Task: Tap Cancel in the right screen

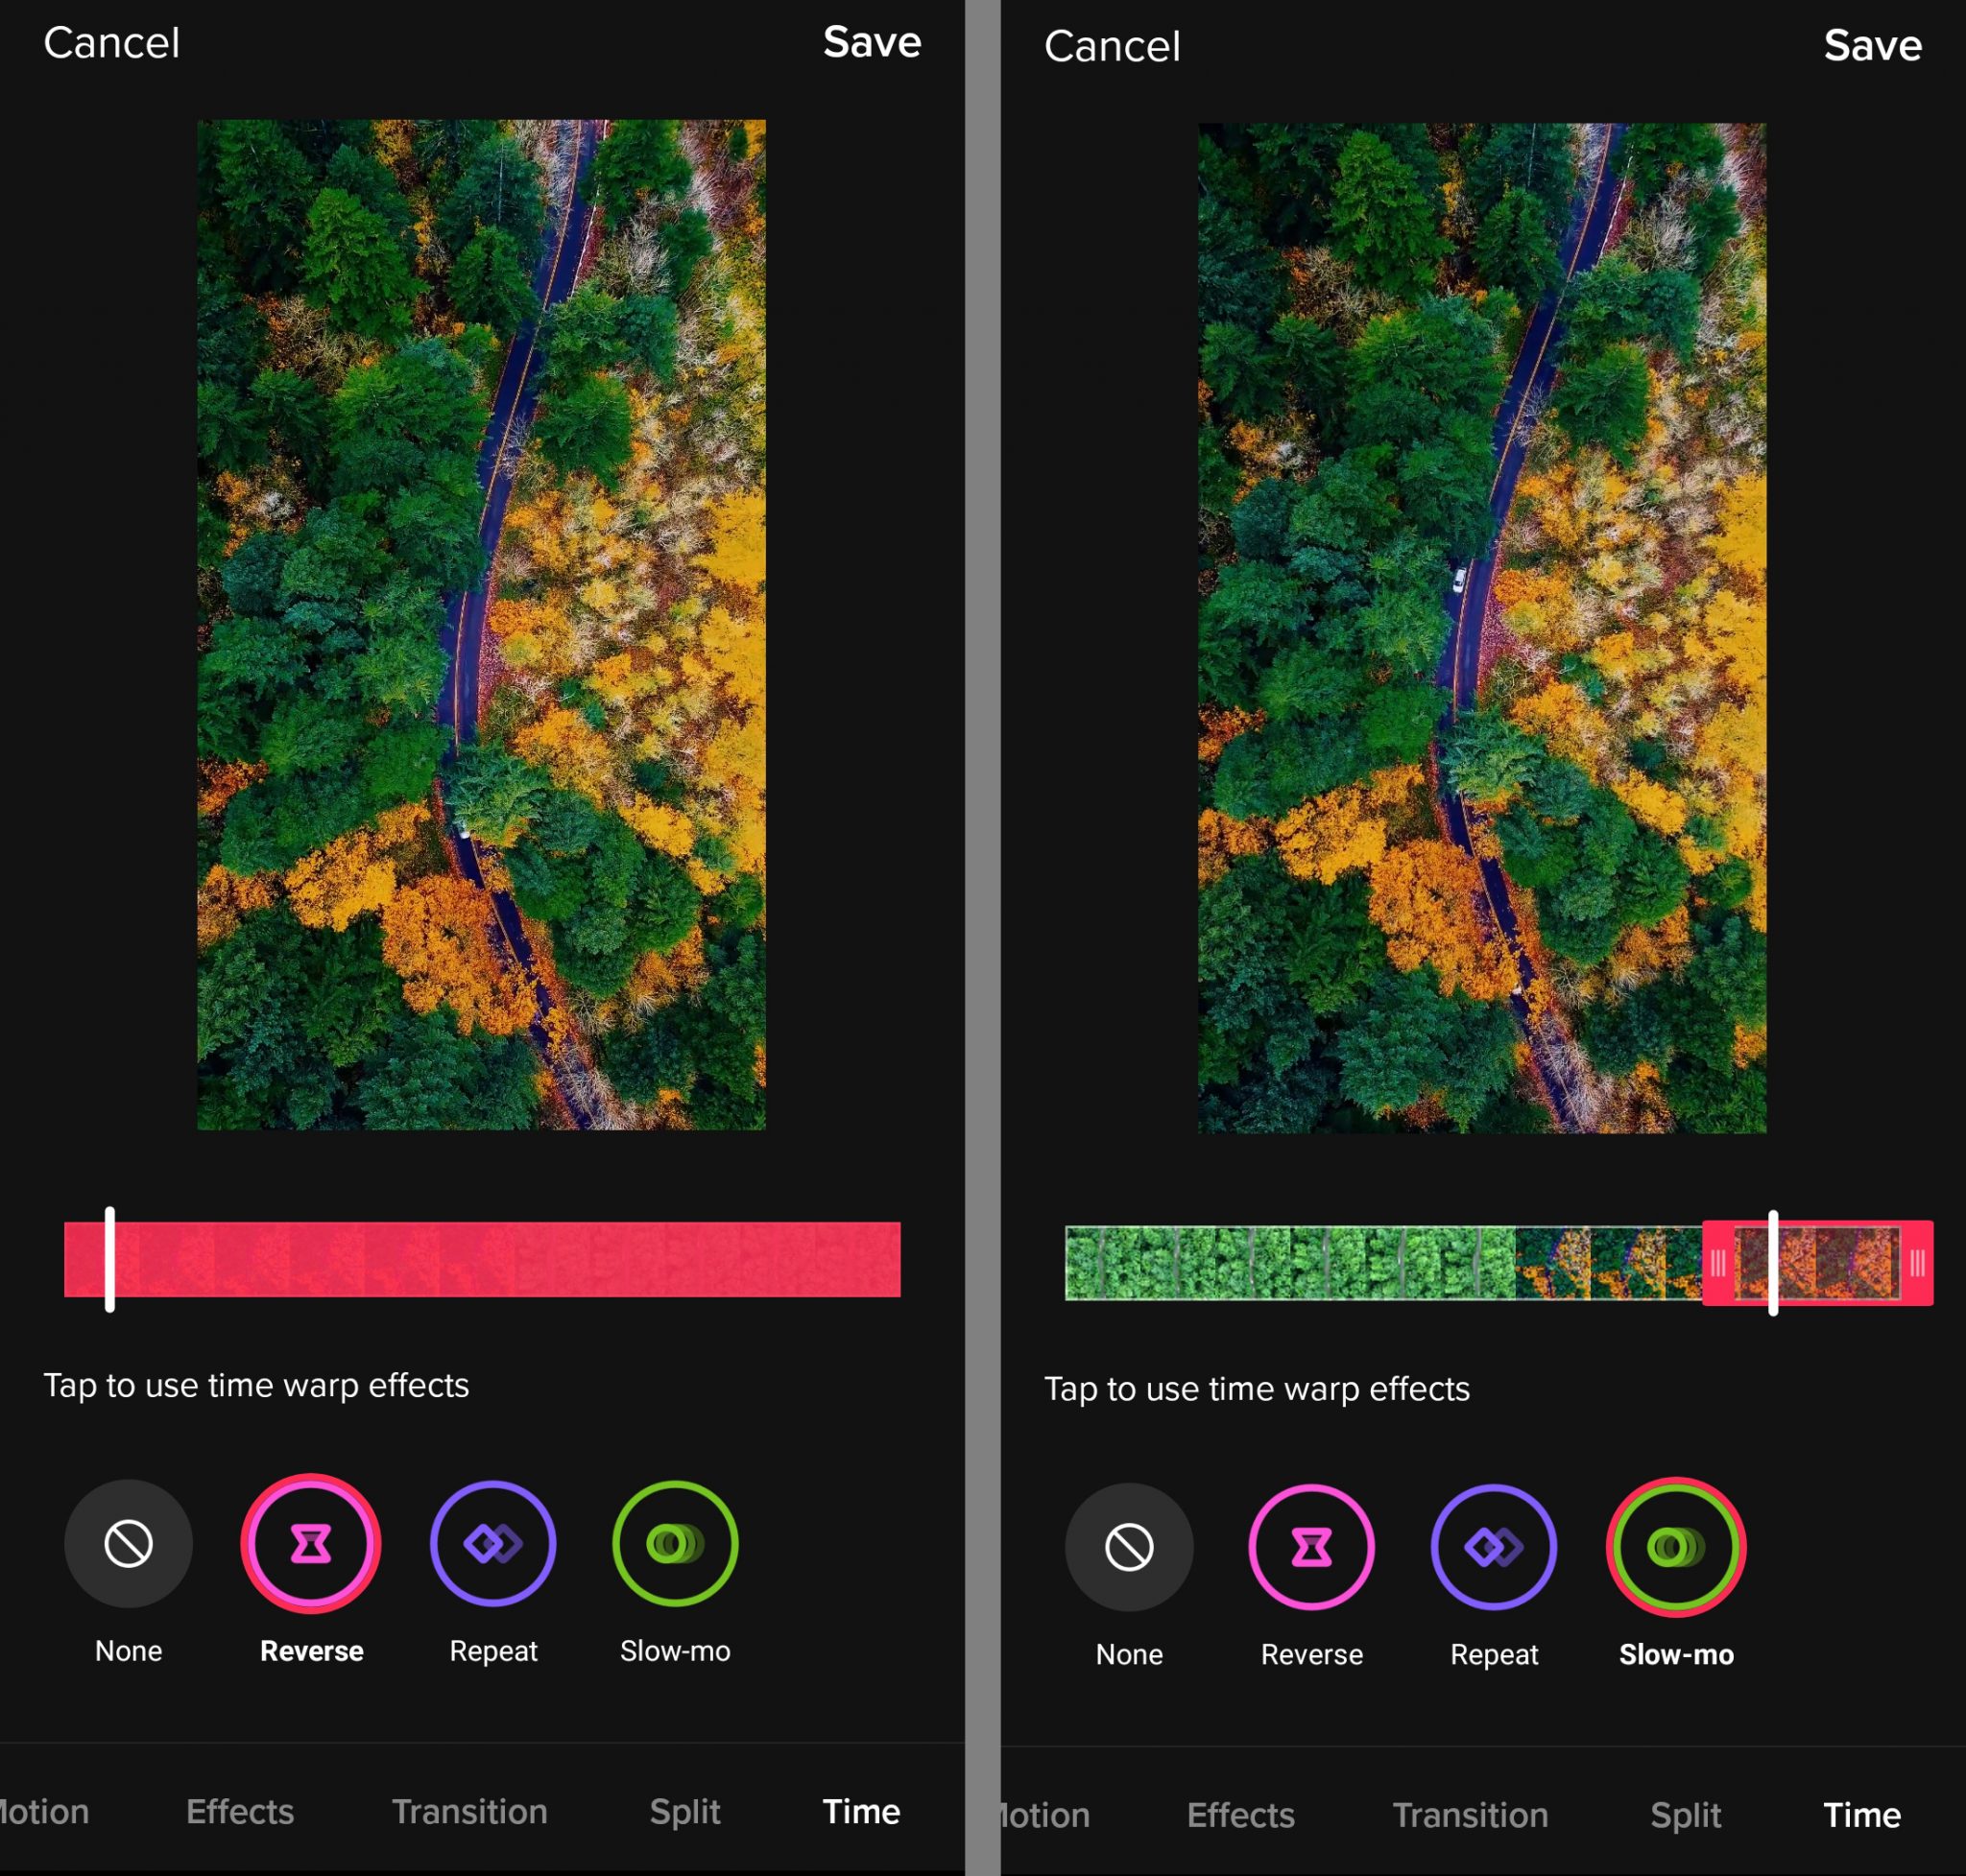Action: pyautogui.click(x=1112, y=46)
